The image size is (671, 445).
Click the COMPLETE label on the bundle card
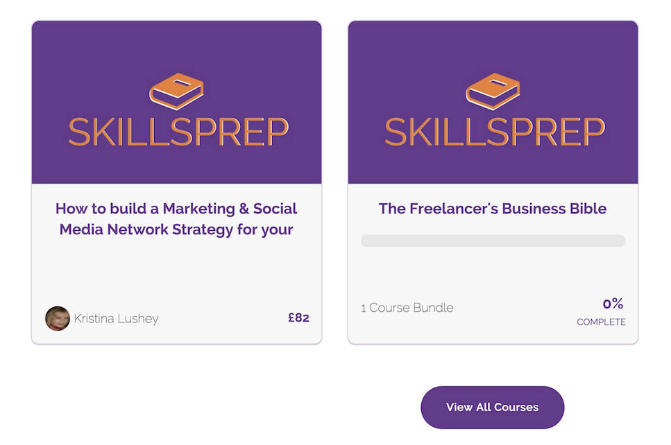pyautogui.click(x=601, y=322)
